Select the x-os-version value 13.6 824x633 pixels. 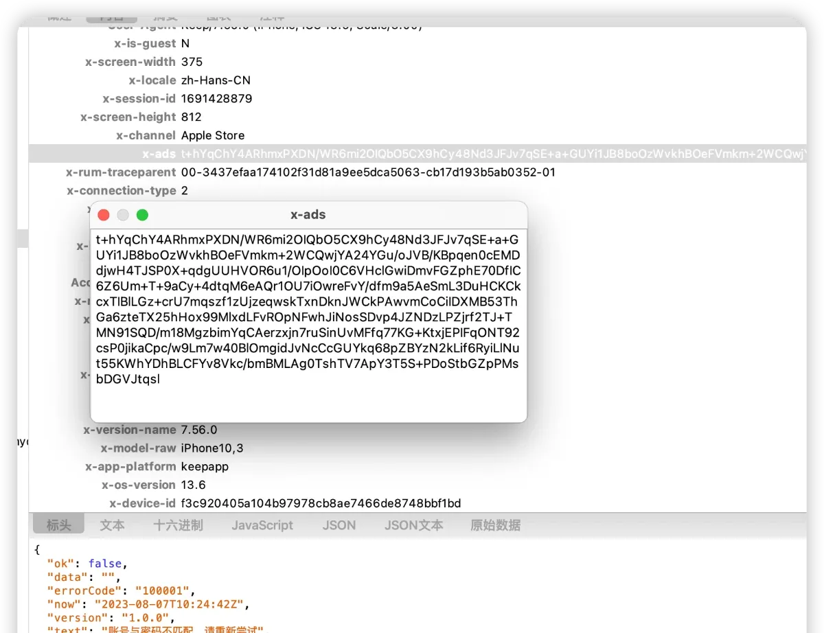pos(194,485)
